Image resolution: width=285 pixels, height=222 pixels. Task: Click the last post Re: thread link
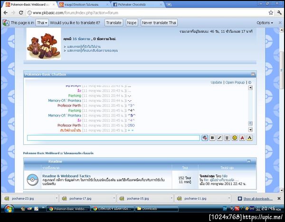[221, 180]
